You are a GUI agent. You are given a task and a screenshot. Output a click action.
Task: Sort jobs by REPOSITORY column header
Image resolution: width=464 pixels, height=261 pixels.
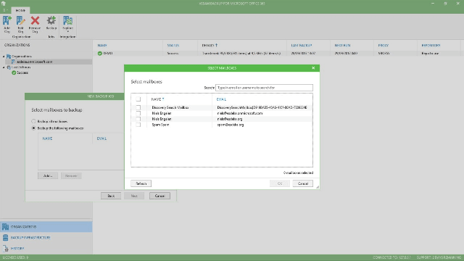(431, 46)
